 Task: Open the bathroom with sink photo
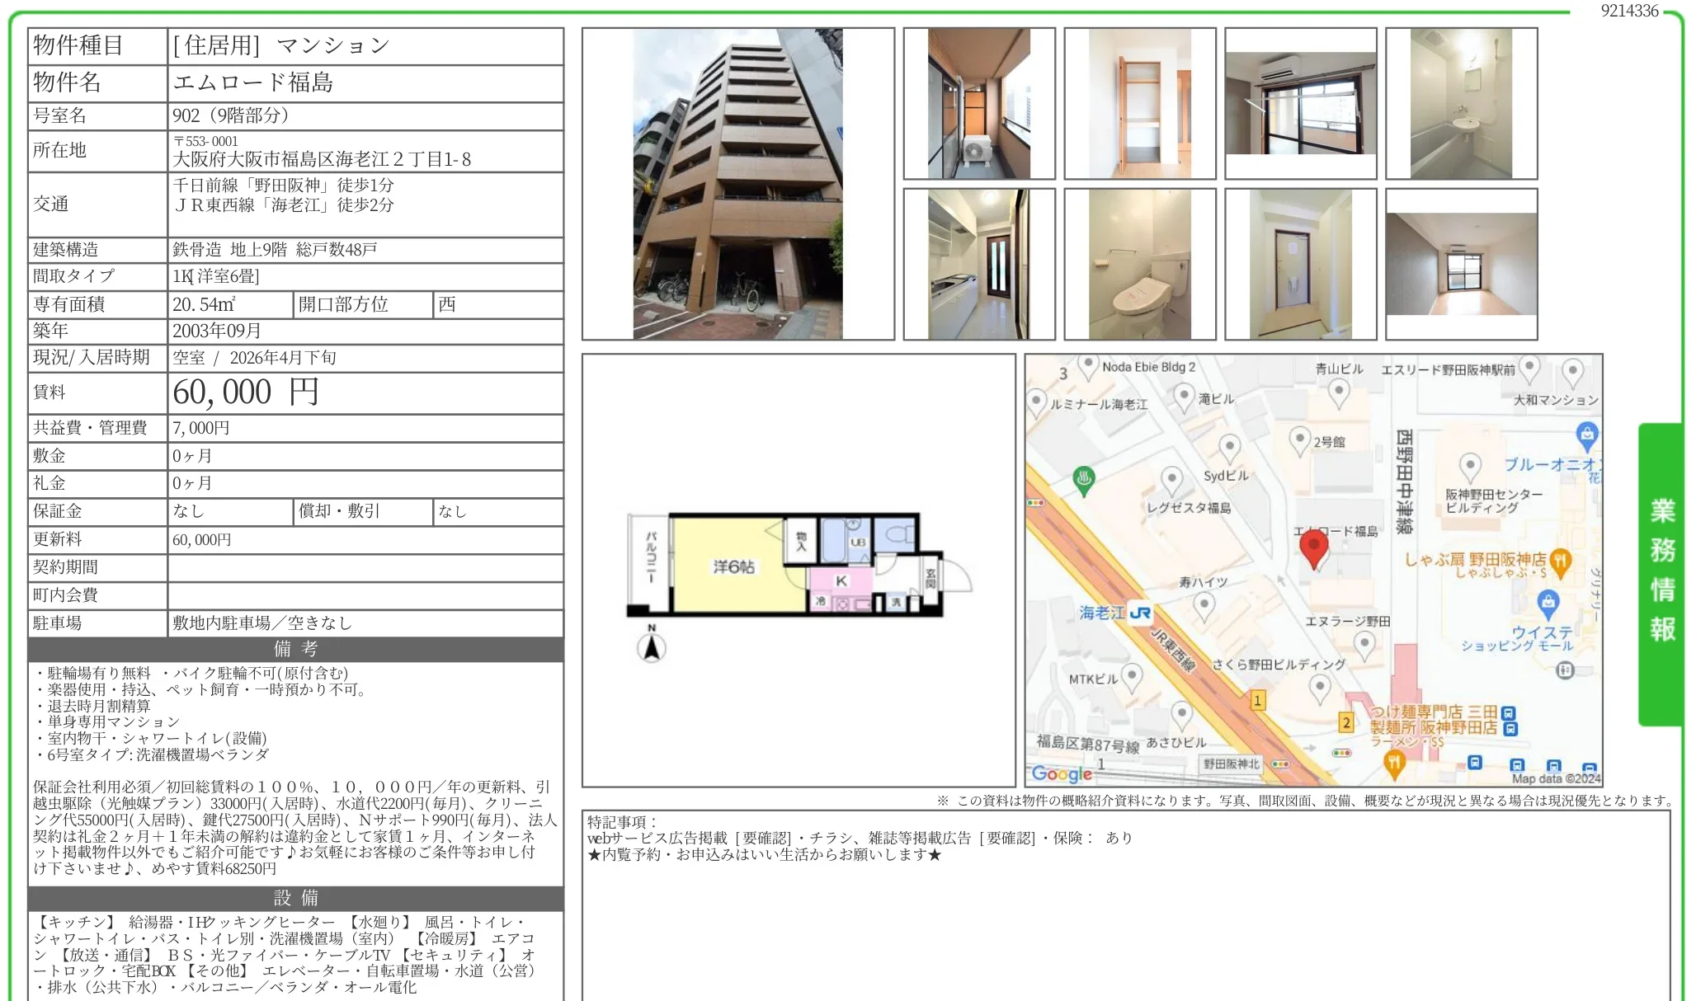click(x=1461, y=104)
